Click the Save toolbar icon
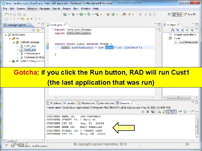 pyautogui.click(x=15, y=14)
